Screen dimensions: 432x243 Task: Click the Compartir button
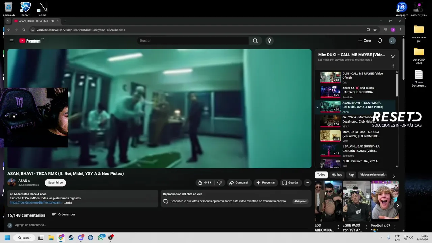coord(239,183)
